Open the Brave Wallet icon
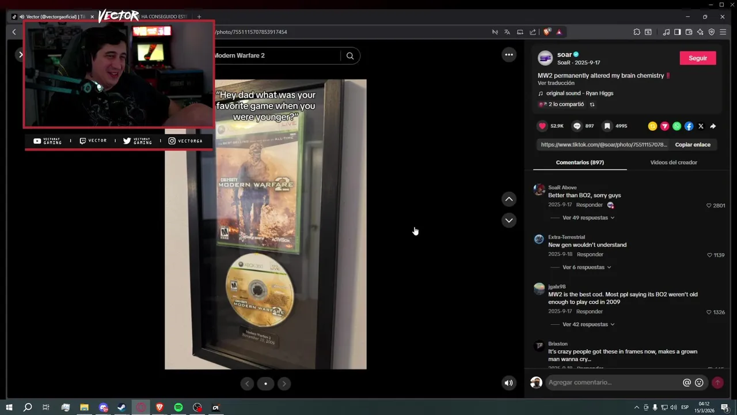The width and height of the screenshot is (737, 415). coord(689,32)
